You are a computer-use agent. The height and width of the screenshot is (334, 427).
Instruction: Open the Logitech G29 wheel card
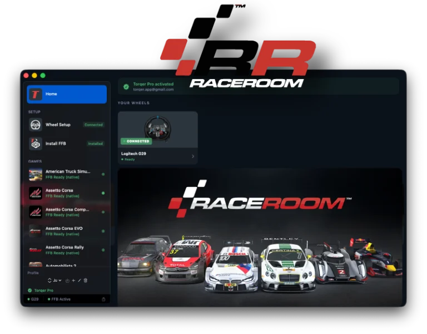(158, 137)
